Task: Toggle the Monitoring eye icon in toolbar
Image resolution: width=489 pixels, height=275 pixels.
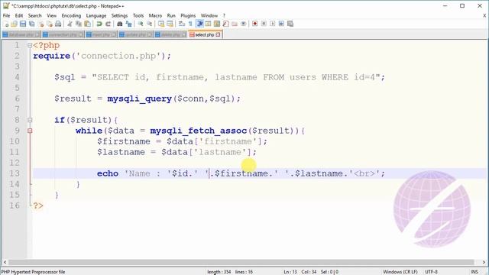Action: [244, 24]
